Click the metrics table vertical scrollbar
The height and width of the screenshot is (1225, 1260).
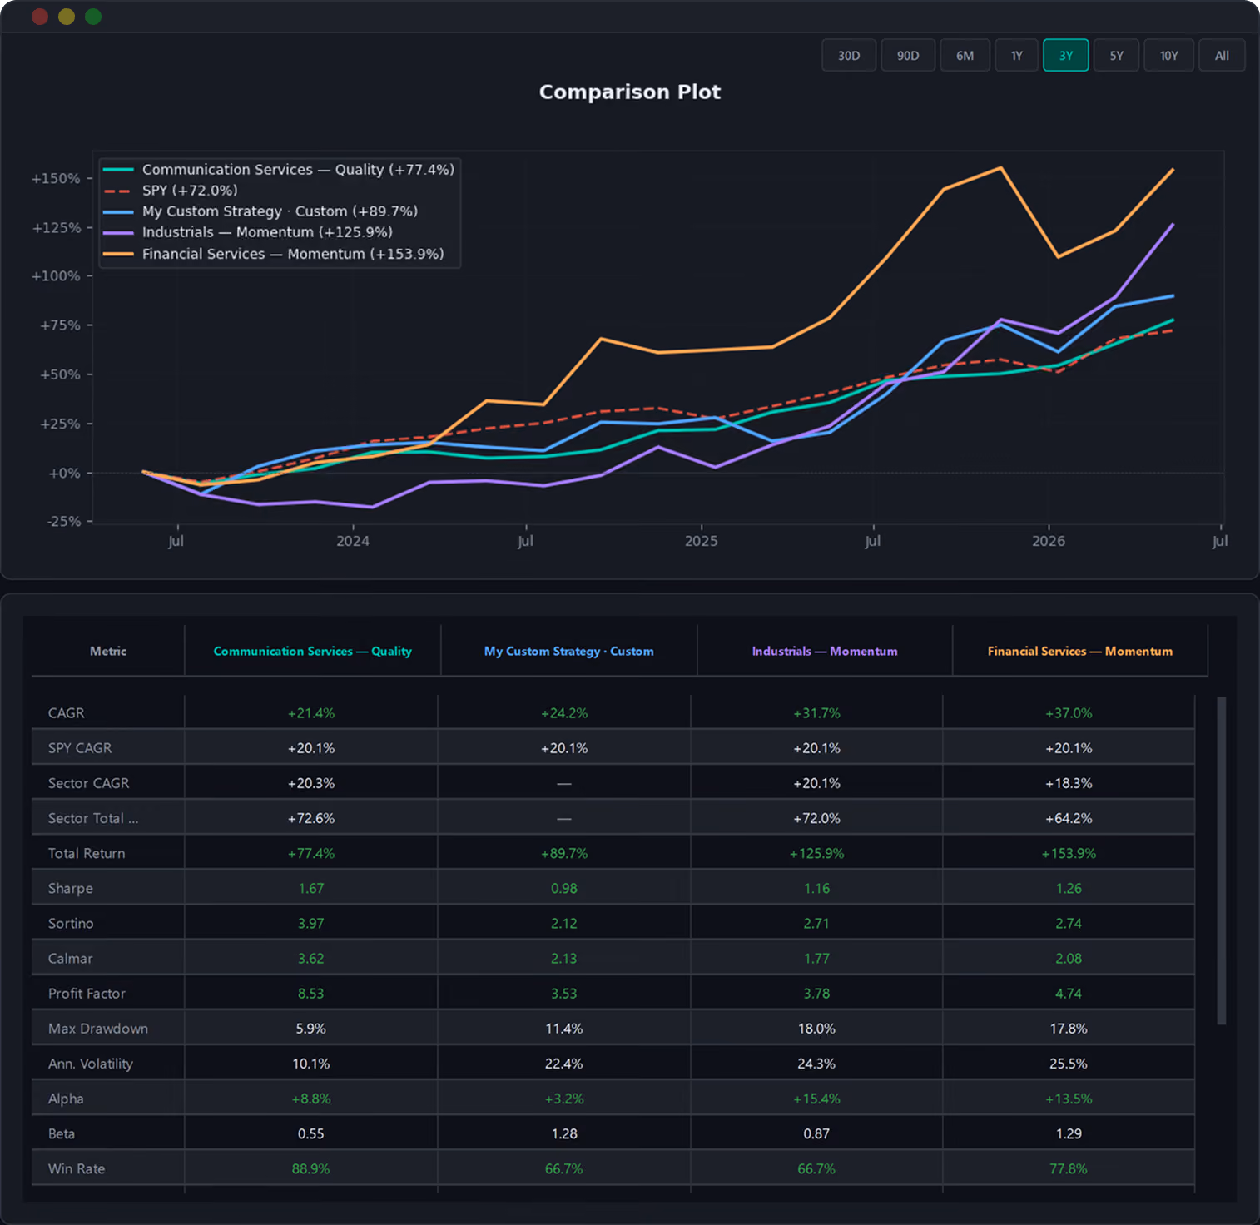[x=1222, y=860]
